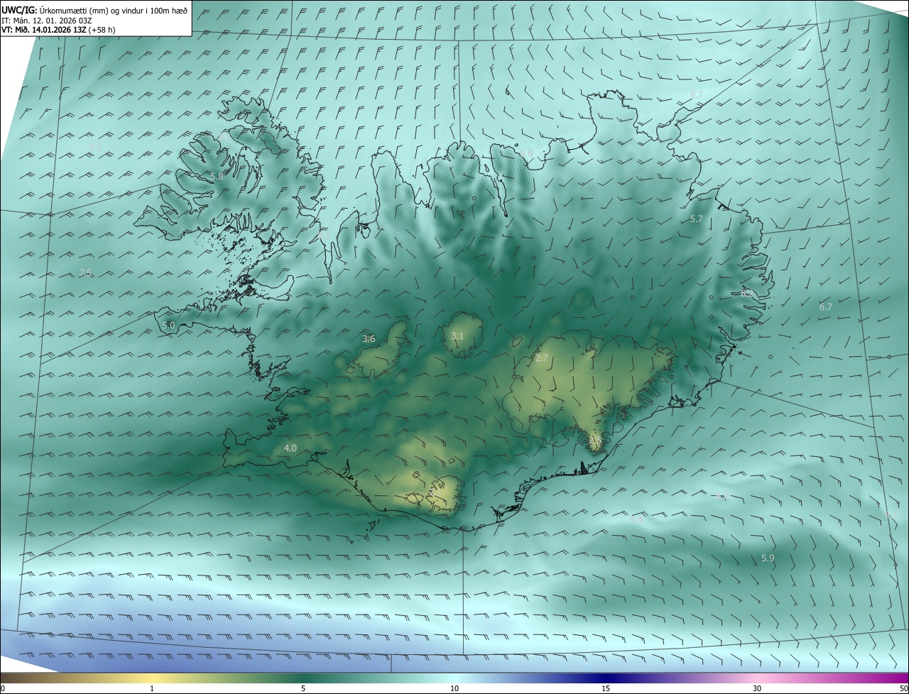Click the 2.7 value on the large glacier
Viewport: 909px width, 694px height.
(x=542, y=358)
